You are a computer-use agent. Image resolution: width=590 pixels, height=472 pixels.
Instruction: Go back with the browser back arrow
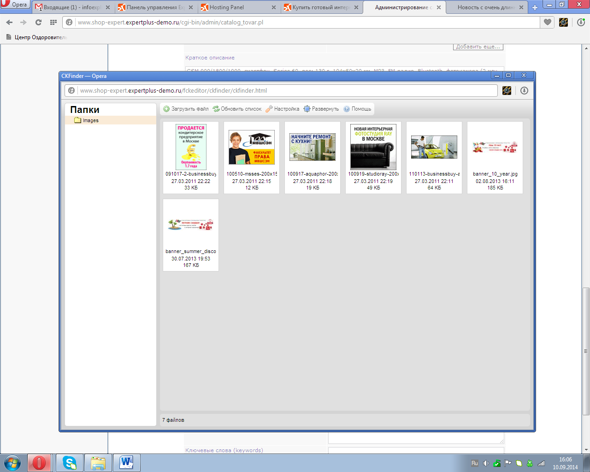[x=9, y=22]
